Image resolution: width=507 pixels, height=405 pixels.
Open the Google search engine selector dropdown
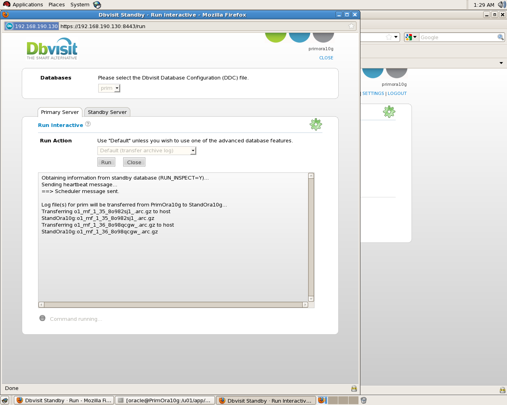click(x=411, y=37)
